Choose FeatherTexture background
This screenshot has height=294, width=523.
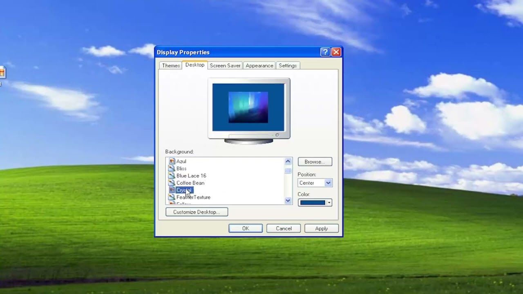tap(193, 197)
